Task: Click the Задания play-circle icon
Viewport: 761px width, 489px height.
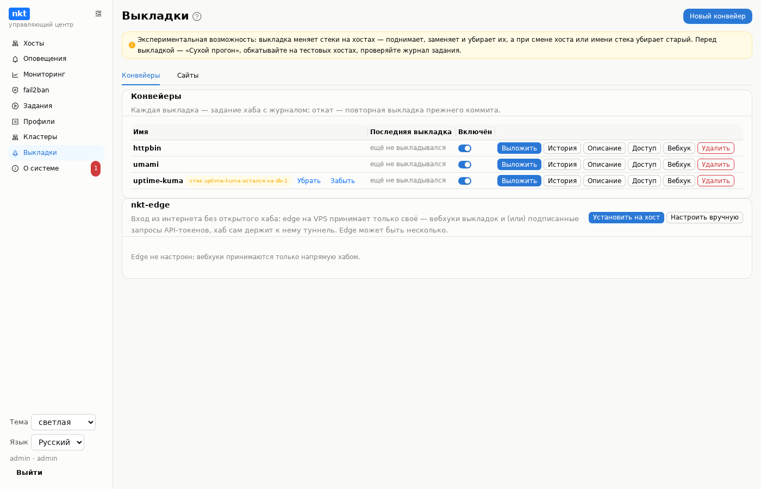Action: tap(15, 106)
